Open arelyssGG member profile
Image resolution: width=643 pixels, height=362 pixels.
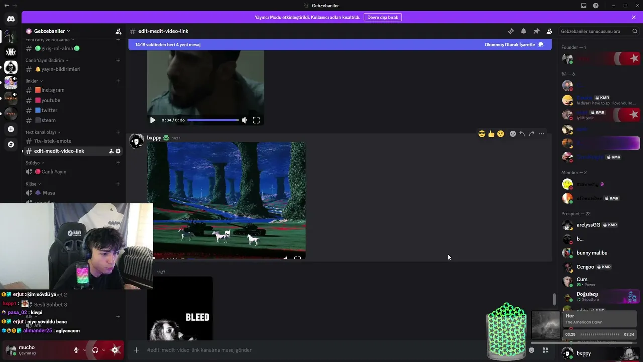[x=599, y=225]
